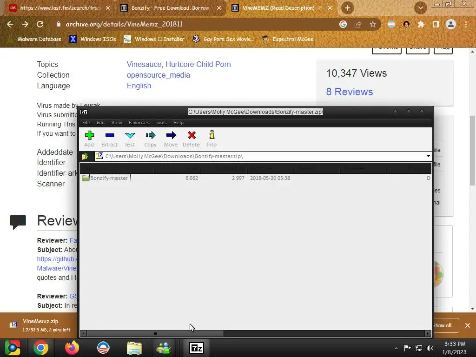Click the right arrow of 7-Zip scrollbar

[x=428, y=333]
